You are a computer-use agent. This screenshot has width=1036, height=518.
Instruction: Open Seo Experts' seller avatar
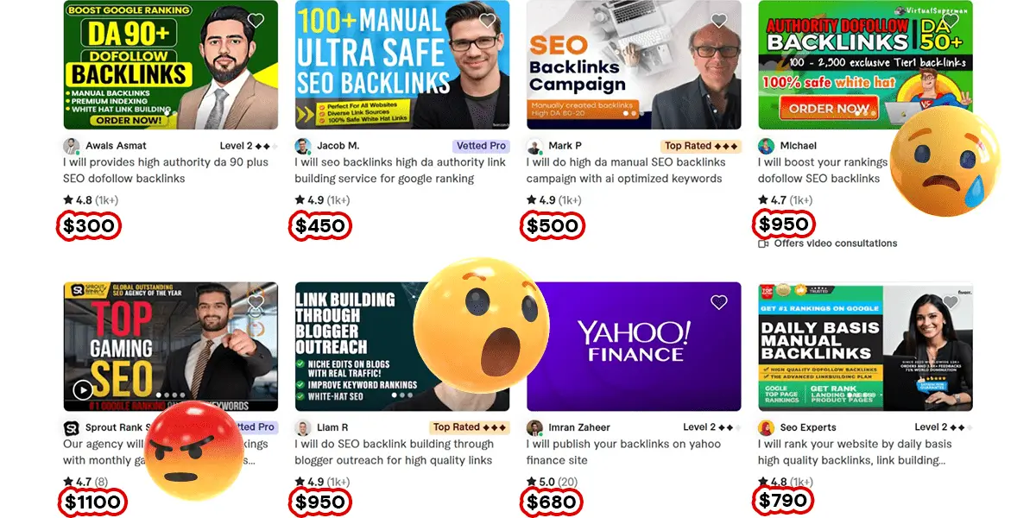[x=766, y=427]
